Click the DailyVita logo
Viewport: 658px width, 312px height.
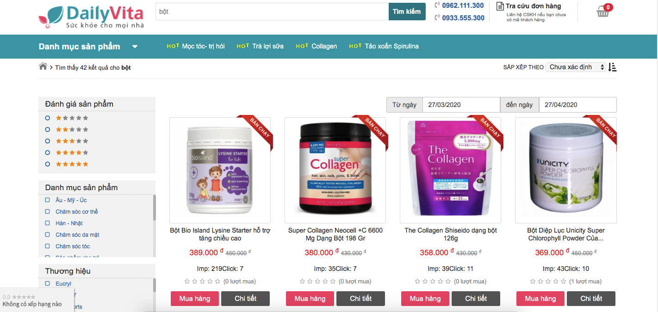(91, 17)
